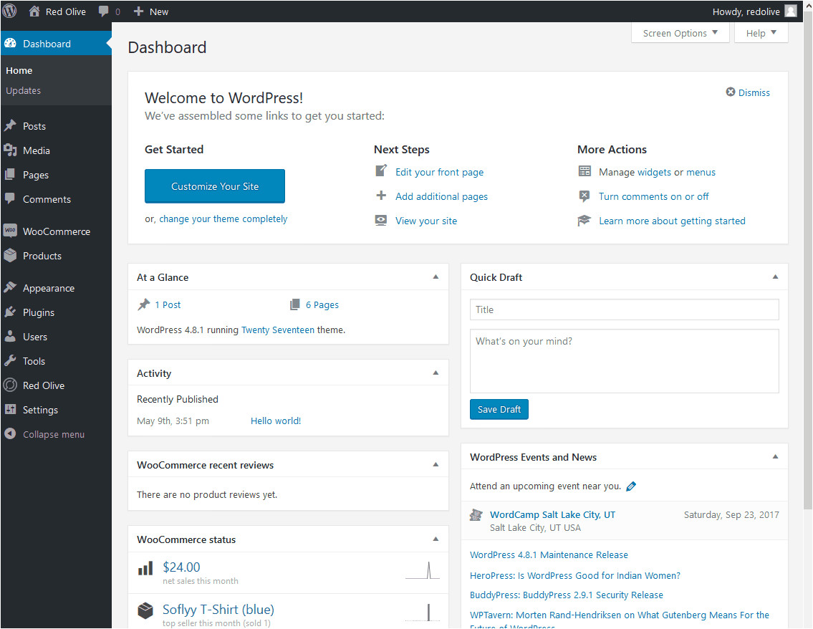
Task: Click the Red Olive circle icon in sidebar
Action: point(10,385)
